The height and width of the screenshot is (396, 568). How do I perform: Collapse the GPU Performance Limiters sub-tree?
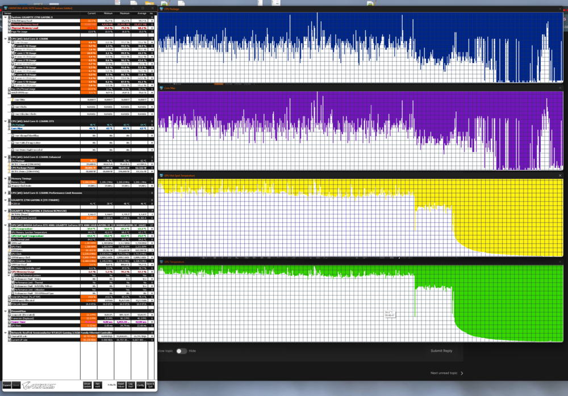coord(9,276)
